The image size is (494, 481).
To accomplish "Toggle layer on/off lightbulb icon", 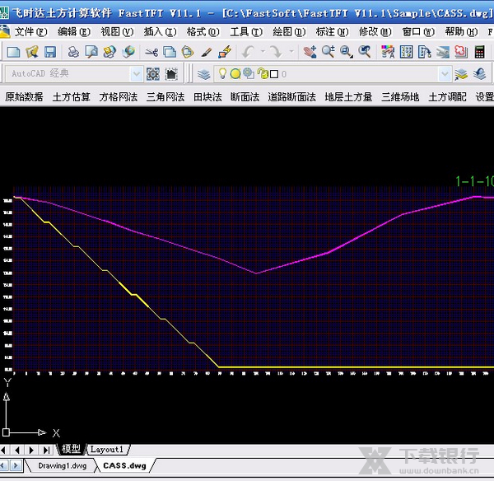I will click(x=222, y=74).
